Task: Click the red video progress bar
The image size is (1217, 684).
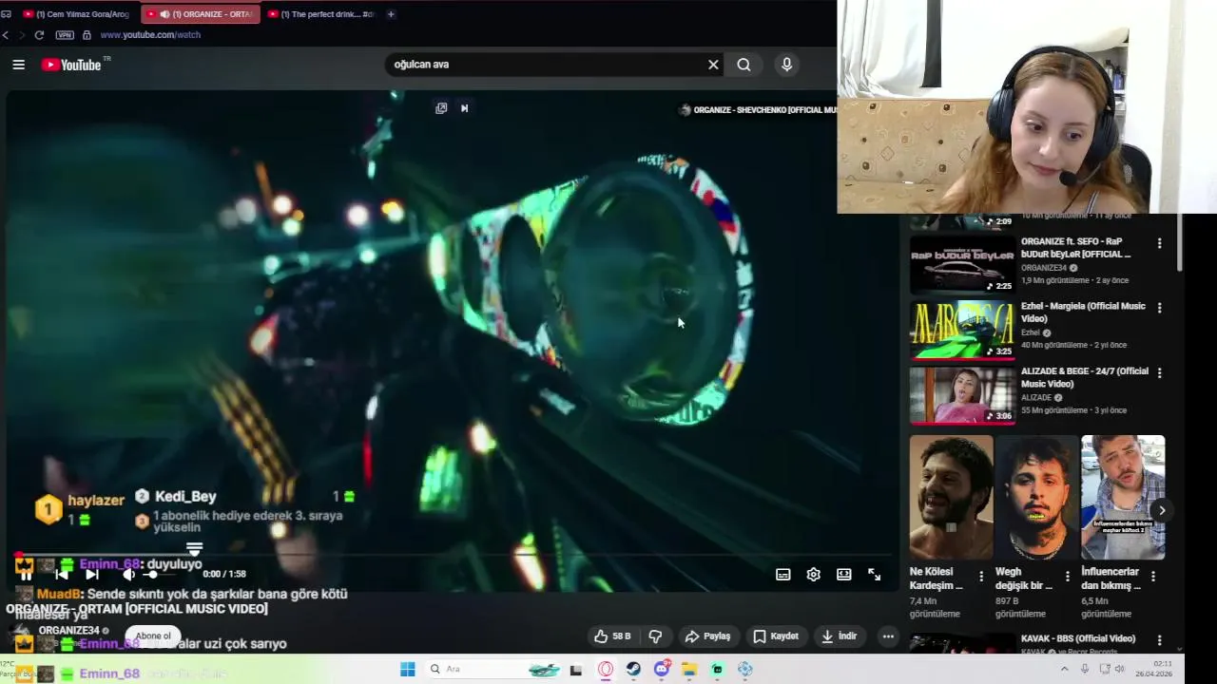Action: (453, 556)
